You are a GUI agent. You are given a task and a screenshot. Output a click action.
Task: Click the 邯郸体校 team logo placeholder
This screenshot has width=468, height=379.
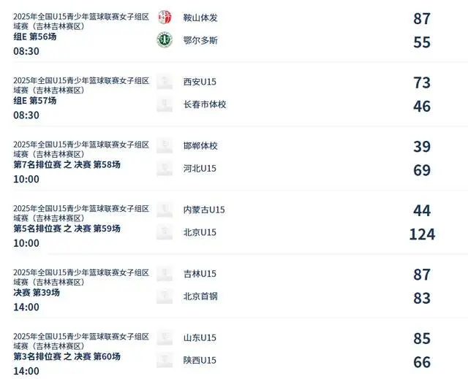165,145
